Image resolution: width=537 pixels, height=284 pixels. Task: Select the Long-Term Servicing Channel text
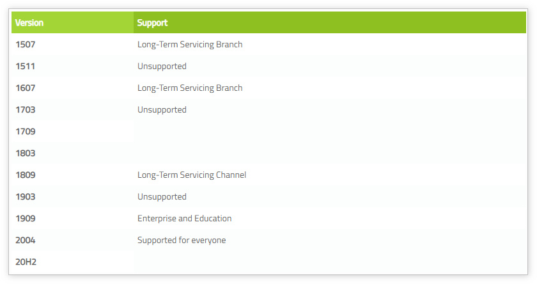pyautogui.click(x=192, y=175)
